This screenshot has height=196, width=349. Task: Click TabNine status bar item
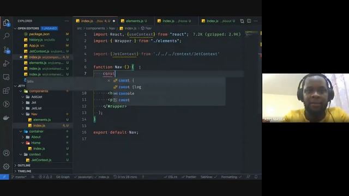[x=208, y=177]
